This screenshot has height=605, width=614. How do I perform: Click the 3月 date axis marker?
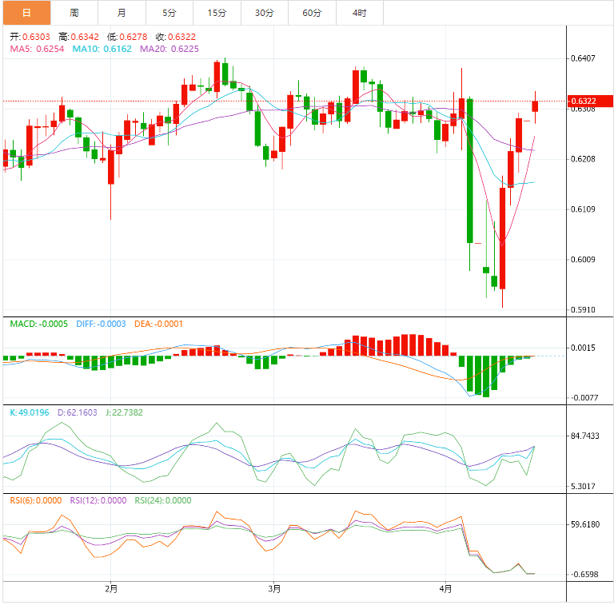(x=274, y=589)
